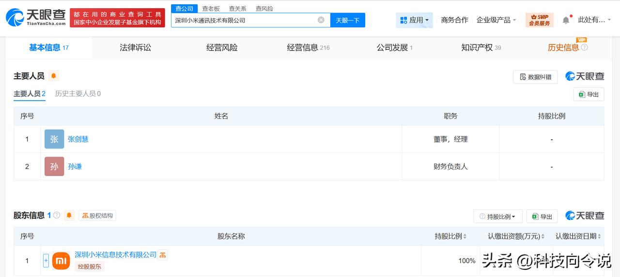The width and height of the screenshot is (620, 277).
Task: Click the Xiaomi MI logo icon
Action: point(61,261)
